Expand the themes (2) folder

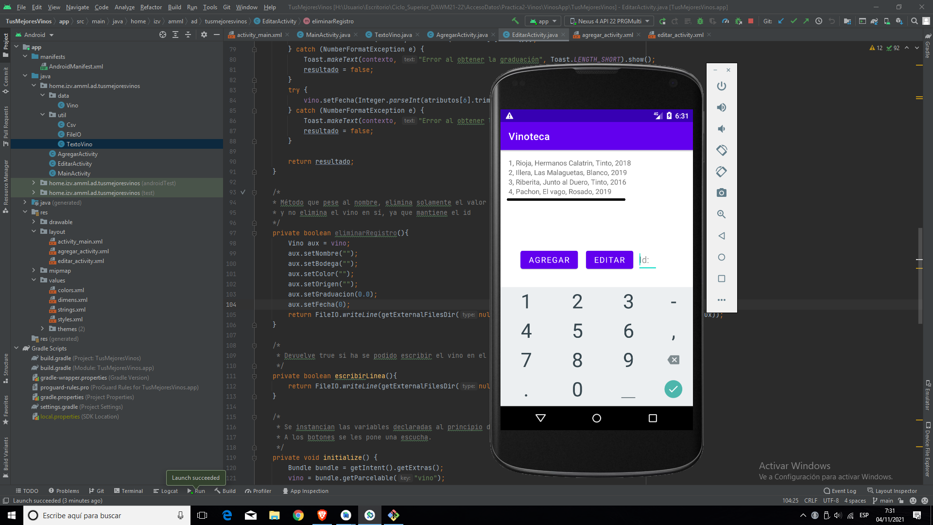pyautogui.click(x=43, y=329)
